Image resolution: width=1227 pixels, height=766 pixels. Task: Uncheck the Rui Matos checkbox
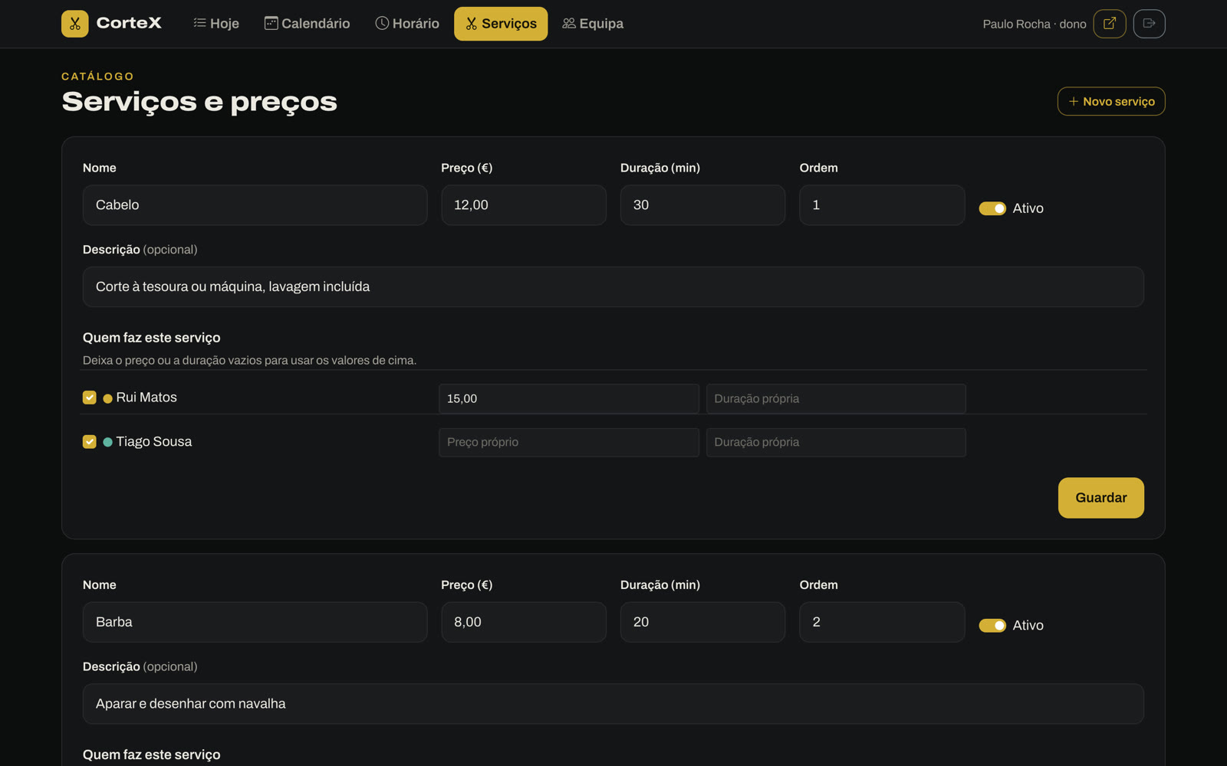90,398
